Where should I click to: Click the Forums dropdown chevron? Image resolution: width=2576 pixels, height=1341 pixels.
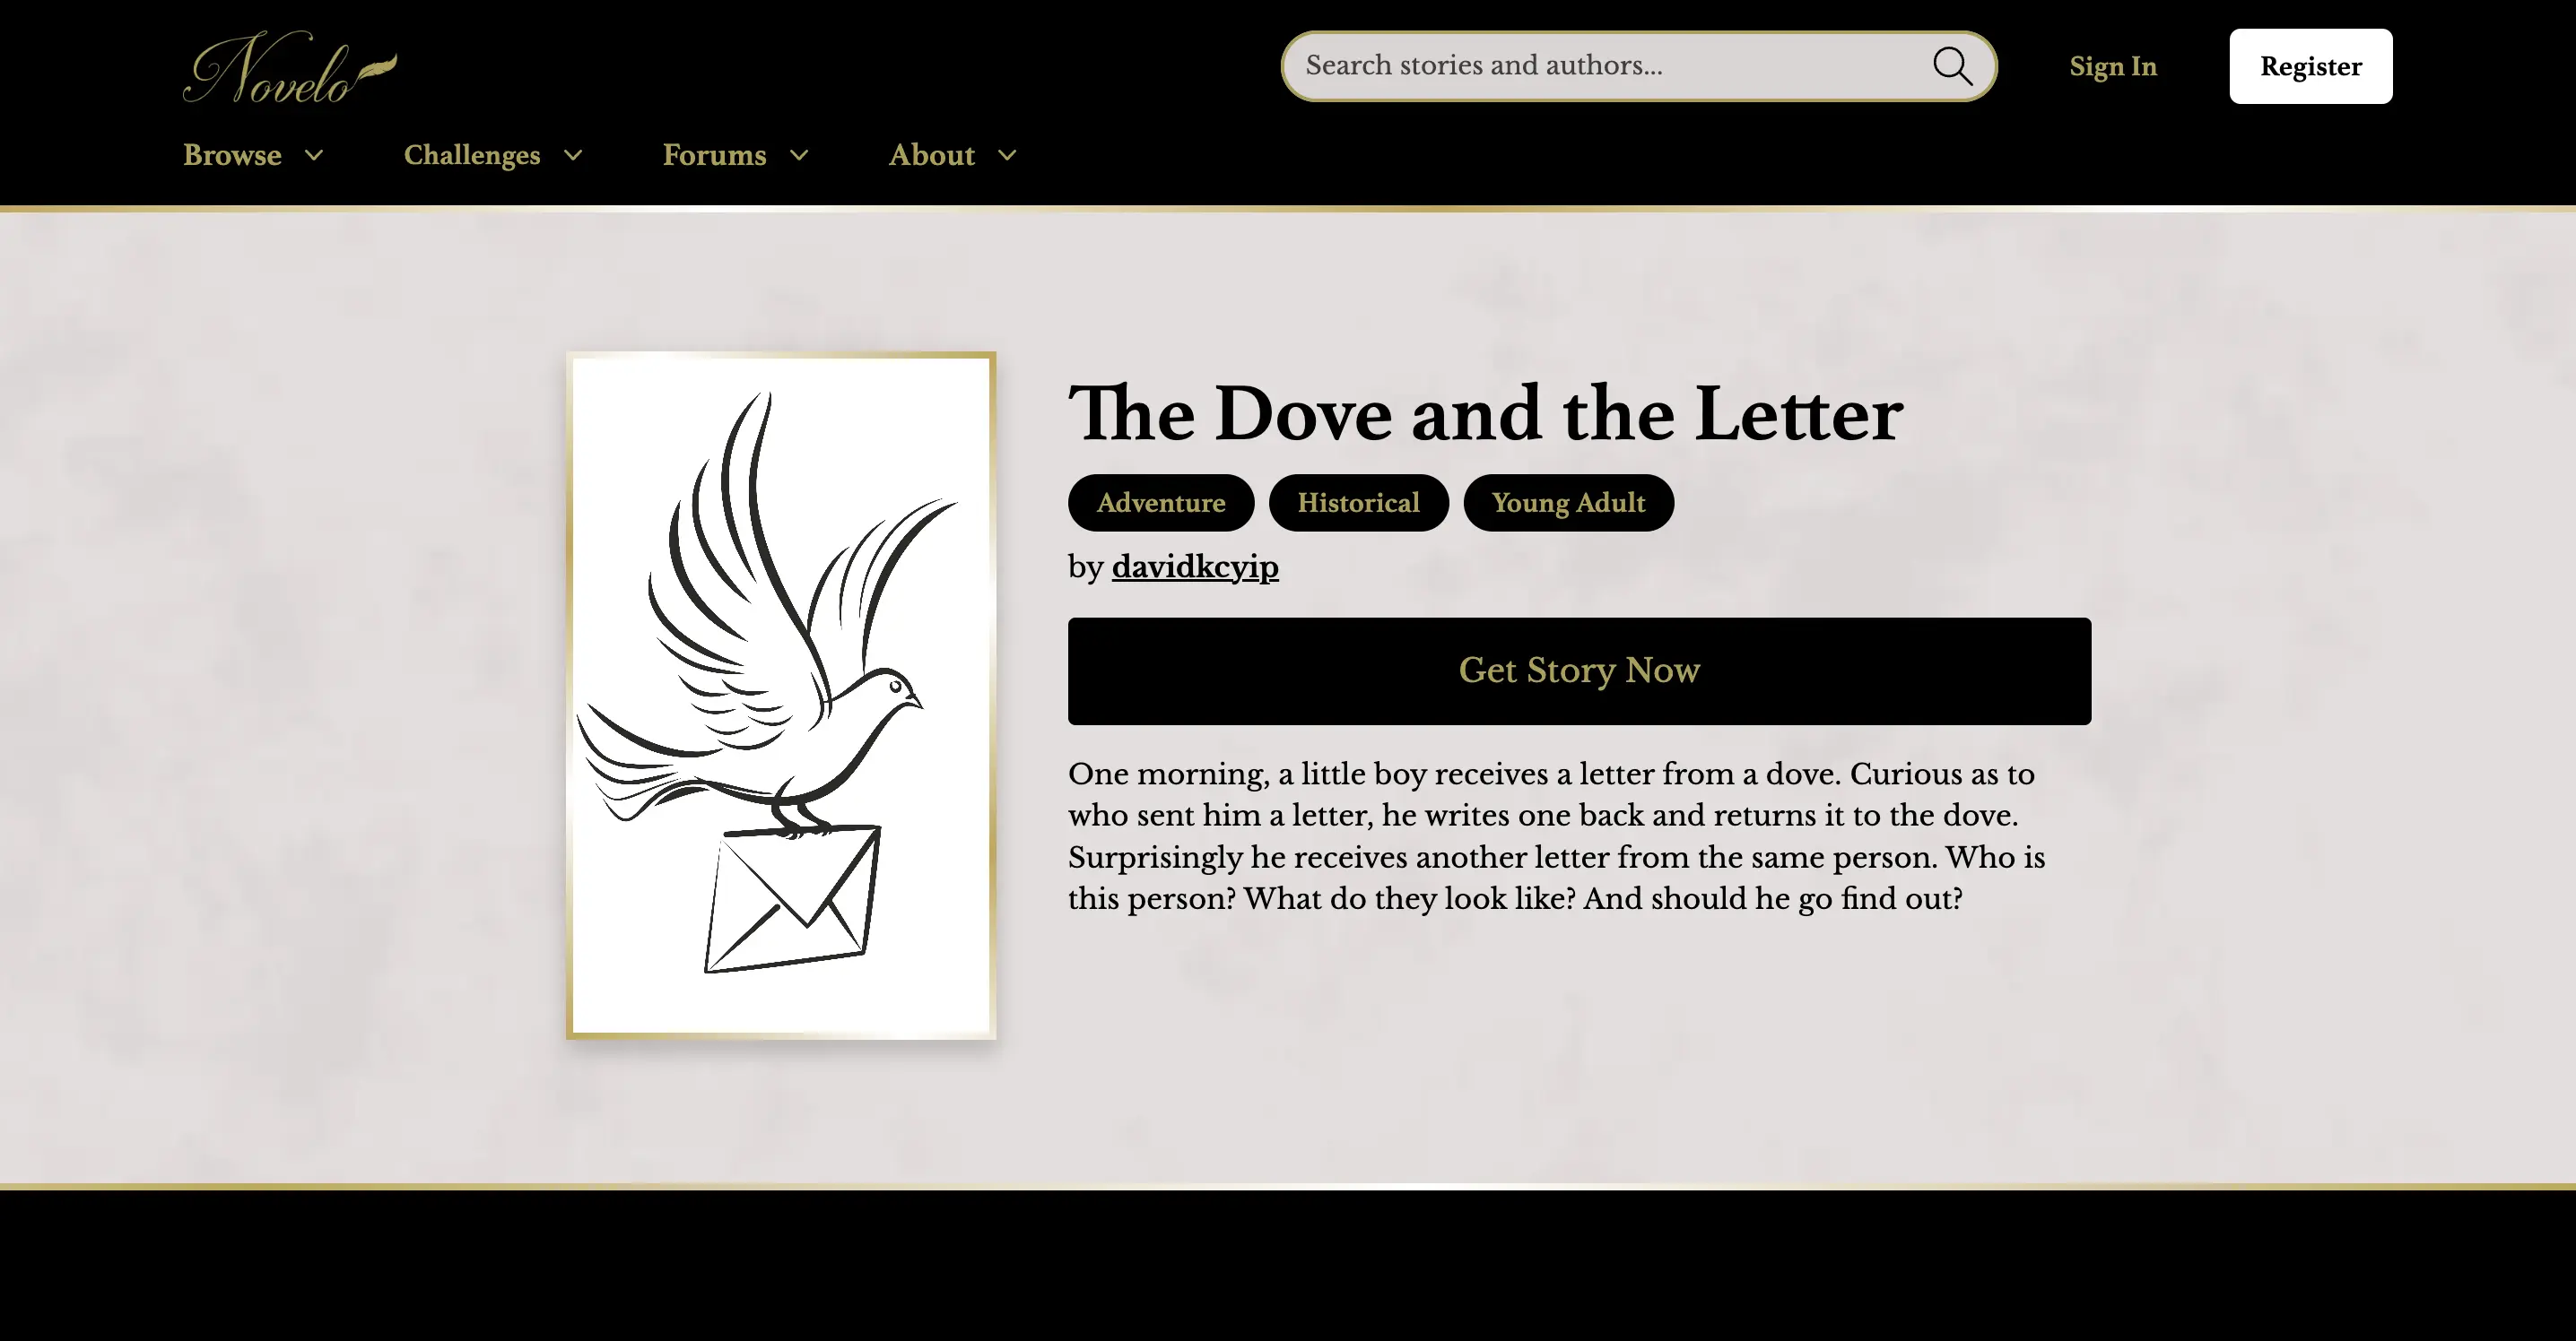[x=799, y=155]
